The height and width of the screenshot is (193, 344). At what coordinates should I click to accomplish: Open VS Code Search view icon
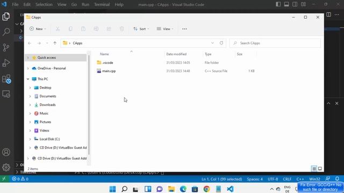pyautogui.click(x=6, y=32)
